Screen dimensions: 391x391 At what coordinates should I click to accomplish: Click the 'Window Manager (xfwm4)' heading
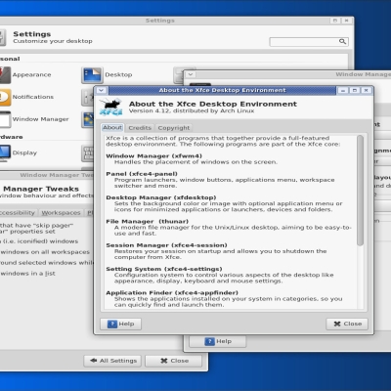(x=153, y=156)
